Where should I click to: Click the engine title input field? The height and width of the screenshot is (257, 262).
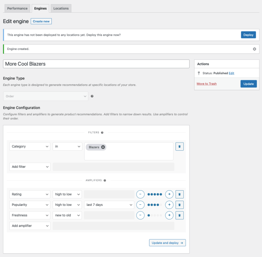click(x=96, y=64)
